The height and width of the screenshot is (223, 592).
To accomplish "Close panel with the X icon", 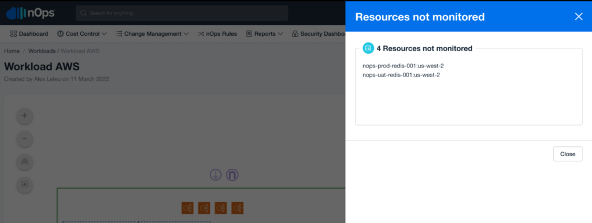I will click(x=578, y=17).
